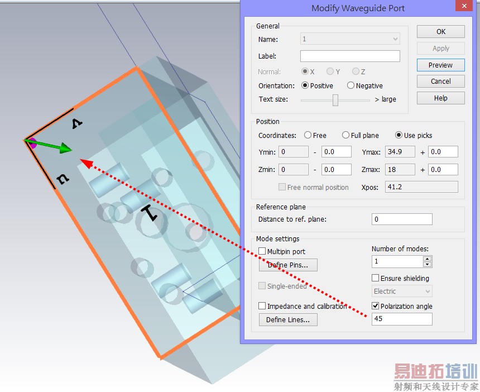The height and width of the screenshot is (392, 480).
Task: Choose Full plane coordinates option
Action: point(345,135)
